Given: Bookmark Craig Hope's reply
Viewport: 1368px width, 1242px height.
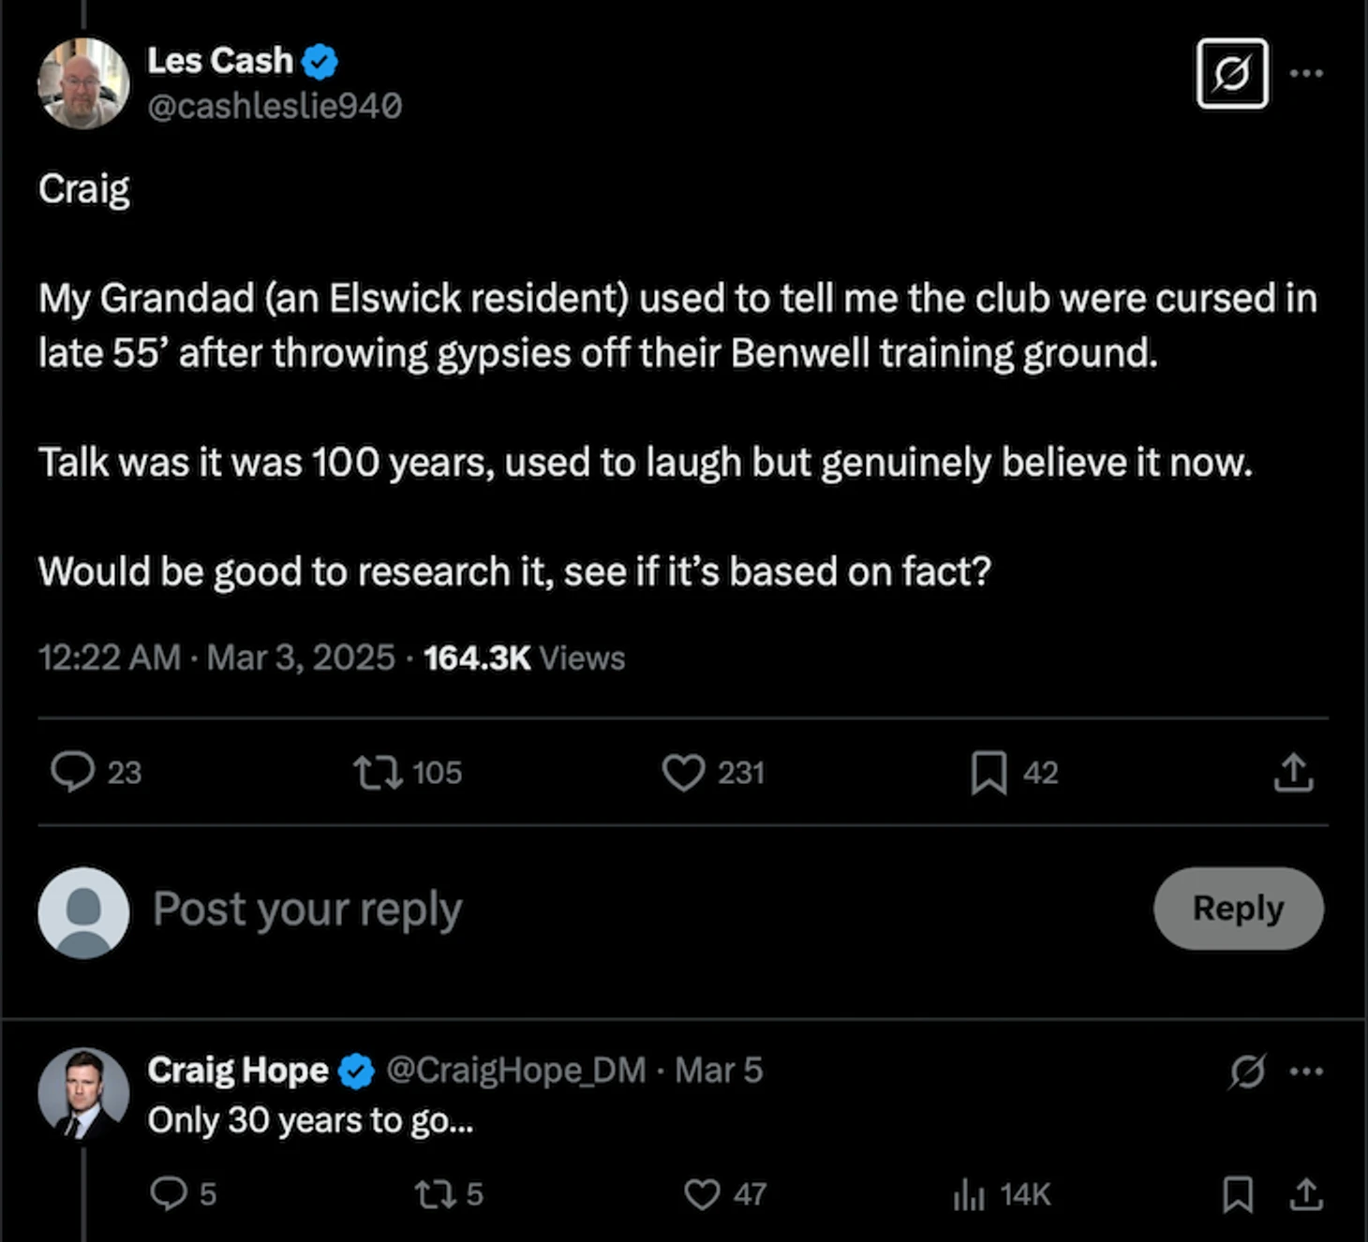Looking at the screenshot, I should point(1238,1193).
